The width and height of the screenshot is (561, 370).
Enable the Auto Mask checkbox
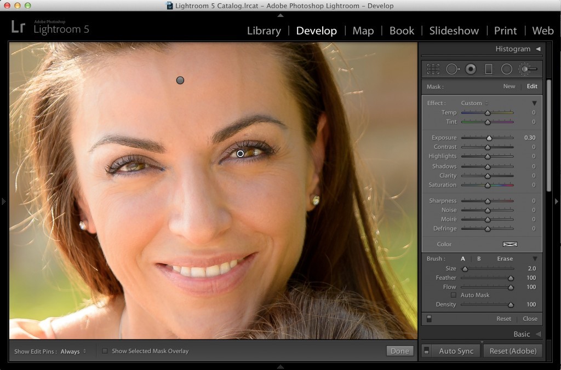click(453, 295)
